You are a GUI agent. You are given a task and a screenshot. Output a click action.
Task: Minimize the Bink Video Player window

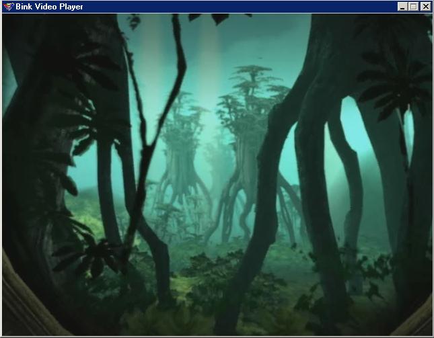(402, 7)
